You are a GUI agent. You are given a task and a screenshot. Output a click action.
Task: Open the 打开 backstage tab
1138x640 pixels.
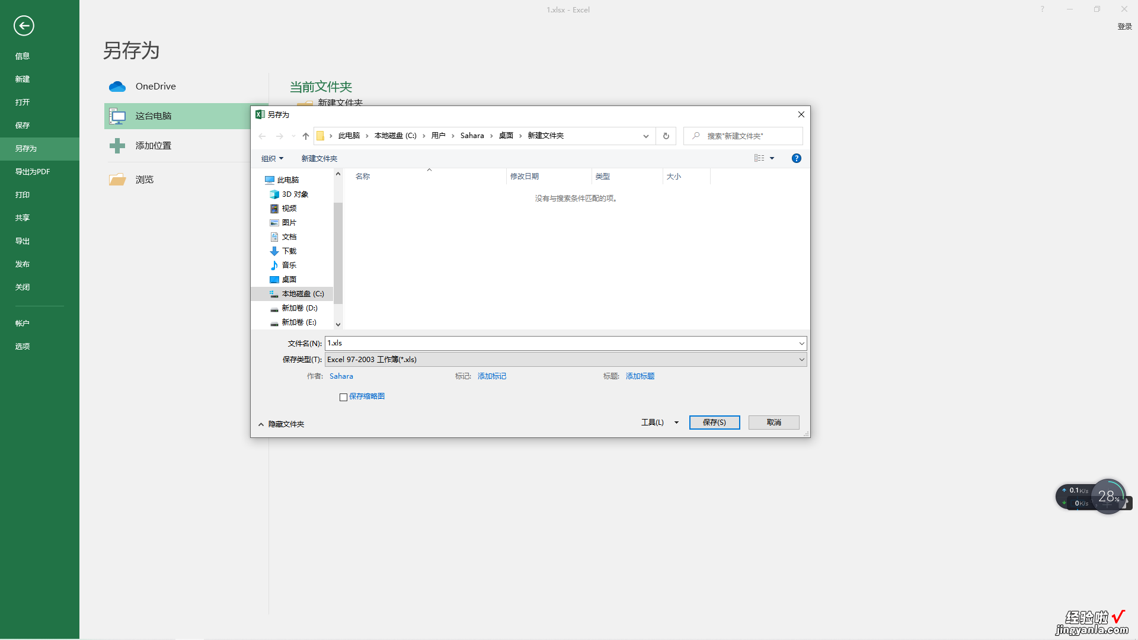tap(23, 103)
